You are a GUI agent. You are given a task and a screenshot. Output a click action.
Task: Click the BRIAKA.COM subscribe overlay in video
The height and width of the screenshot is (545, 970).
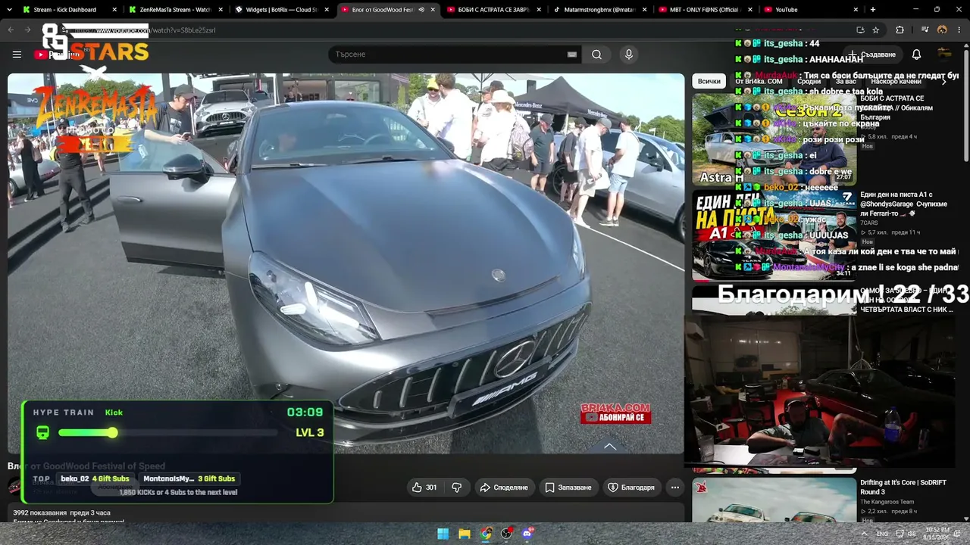(x=615, y=413)
